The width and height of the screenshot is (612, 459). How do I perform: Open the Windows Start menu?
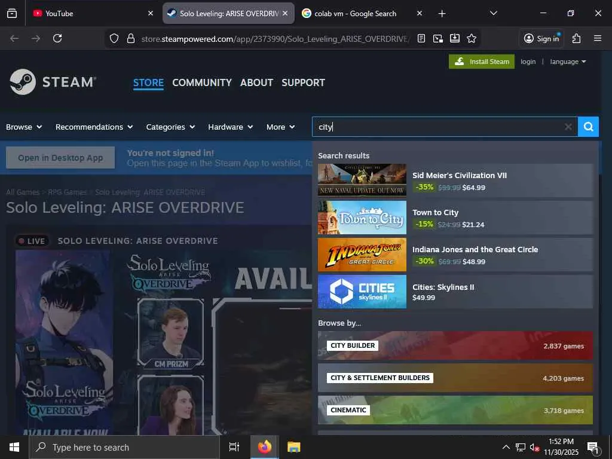(x=14, y=447)
